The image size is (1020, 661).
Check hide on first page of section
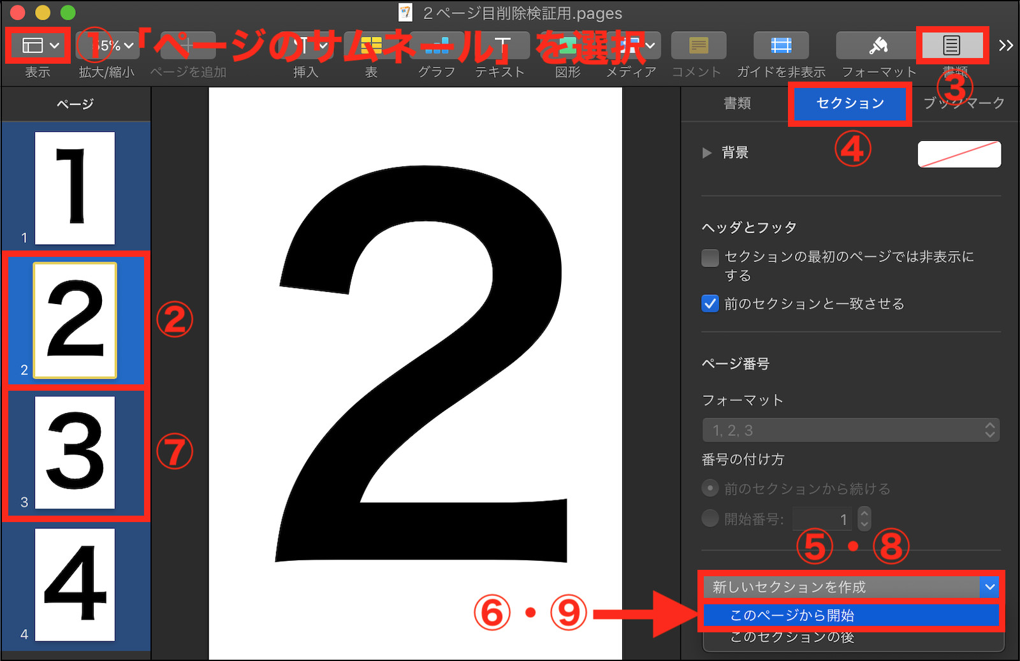pyautogui.click(x=710, y=258)
